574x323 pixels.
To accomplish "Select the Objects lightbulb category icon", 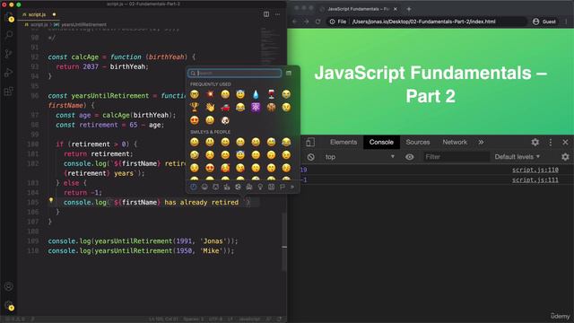I will (260, 188).
